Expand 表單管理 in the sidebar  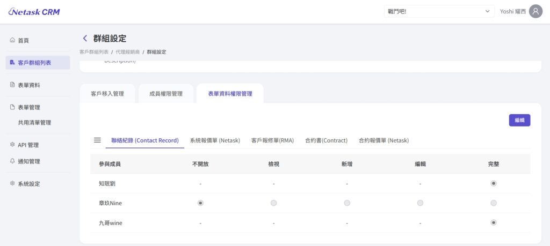[x=28, y=107]
